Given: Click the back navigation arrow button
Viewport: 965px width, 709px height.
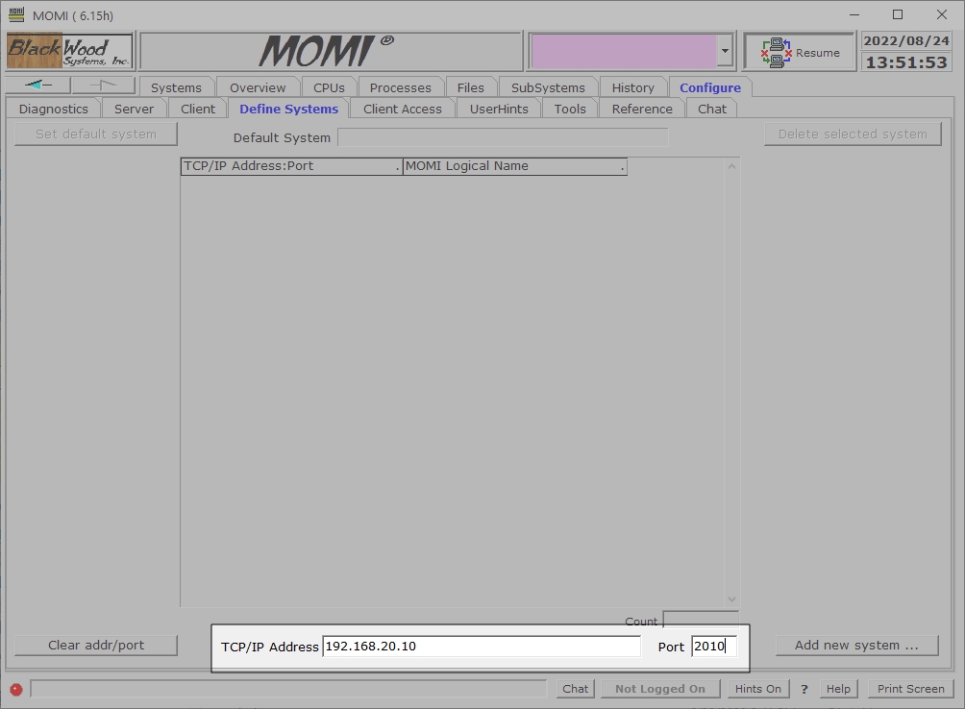Looking at the screenshot, I should click(x=38, y=85).
